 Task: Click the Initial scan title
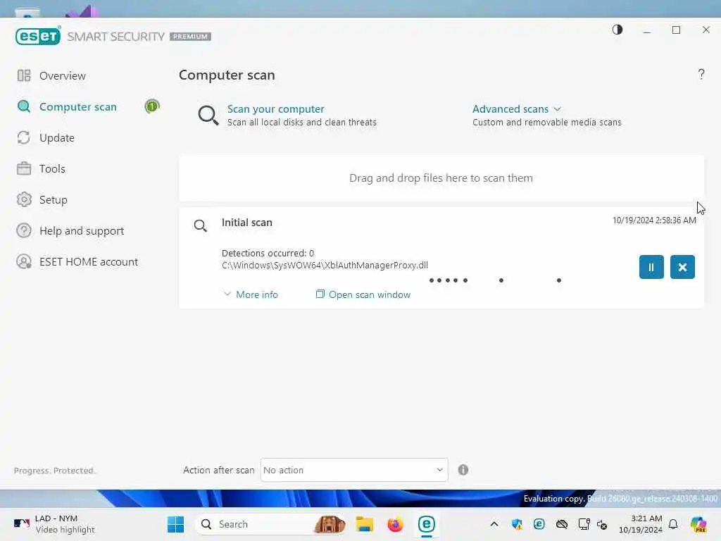click(x=247, y=223)
